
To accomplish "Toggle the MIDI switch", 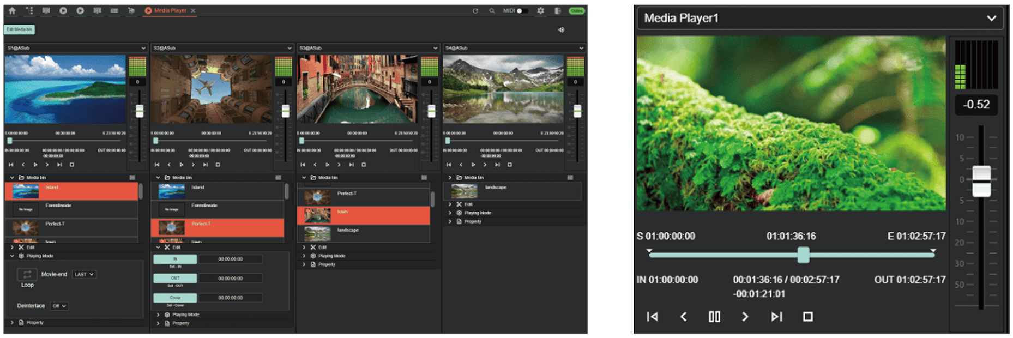I will 522,11.
